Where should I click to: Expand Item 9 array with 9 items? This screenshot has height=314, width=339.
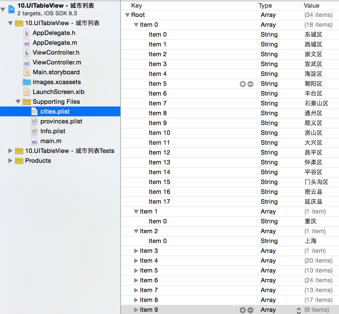(136, 310)
